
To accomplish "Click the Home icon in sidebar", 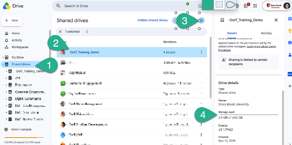I will click(6, 33).
